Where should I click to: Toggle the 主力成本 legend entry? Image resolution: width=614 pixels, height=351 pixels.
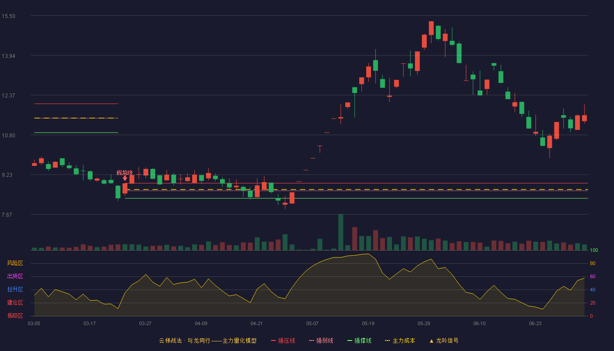tap(400, 340)
